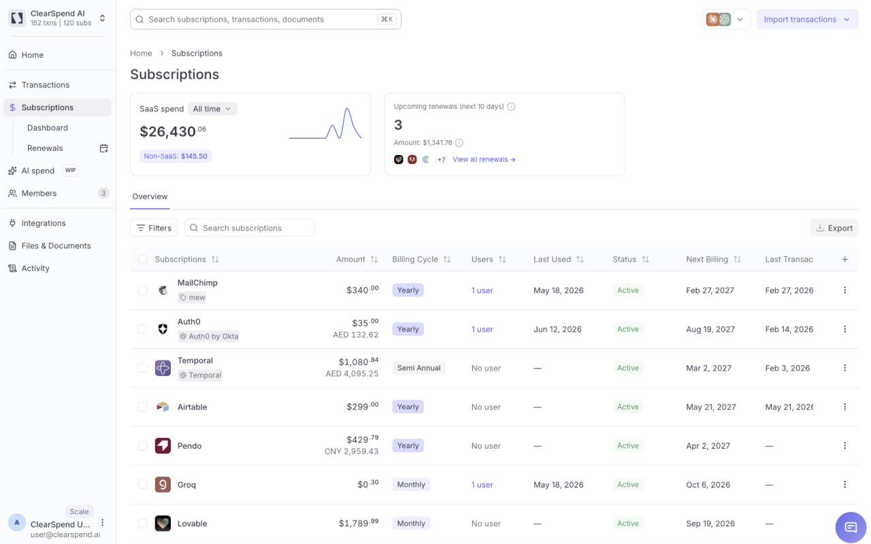Select the Overview tab

coord(150,197)
